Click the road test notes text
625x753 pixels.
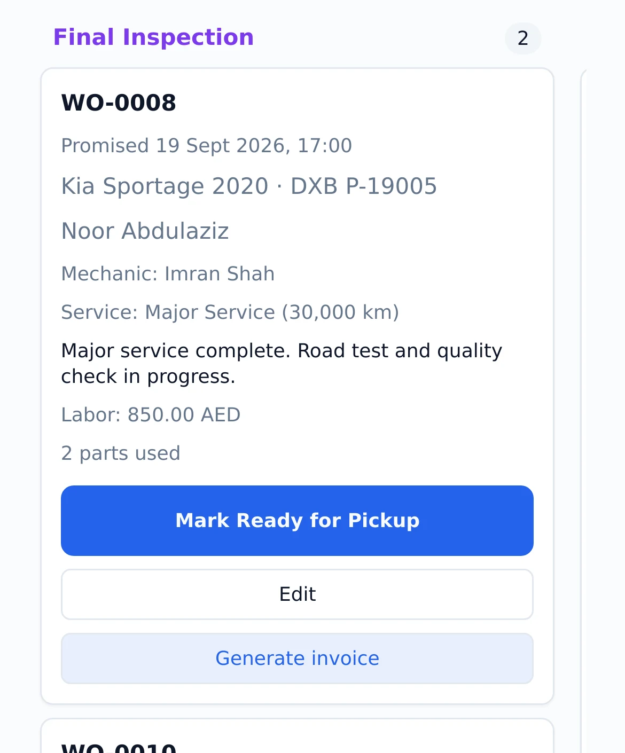(282, 364)
